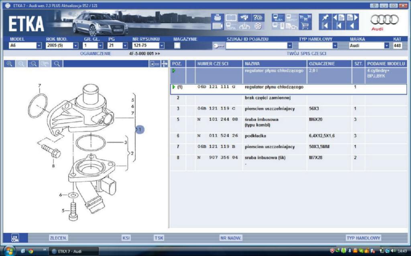Click the move/pan arrows icon
411x256 pixels.
click(x=164, y=64)
